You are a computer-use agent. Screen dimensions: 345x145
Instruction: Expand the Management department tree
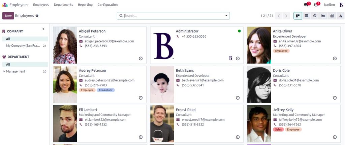(4, 71)
